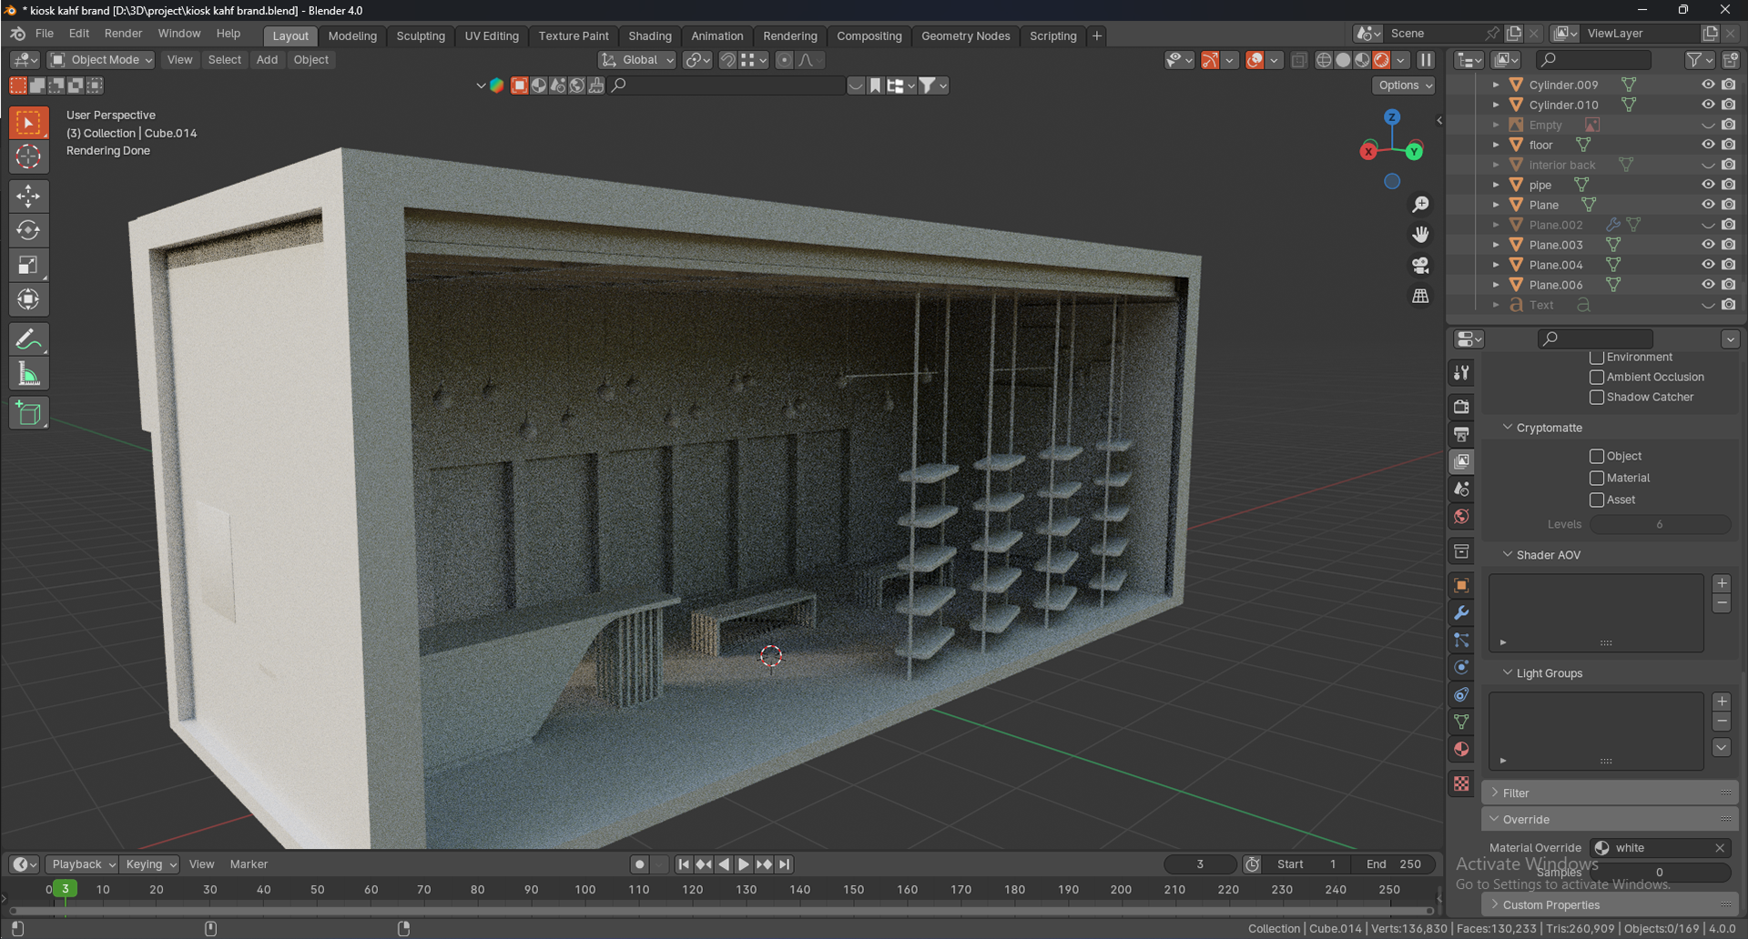Open the Tool properties tab

click(1461, 373)
